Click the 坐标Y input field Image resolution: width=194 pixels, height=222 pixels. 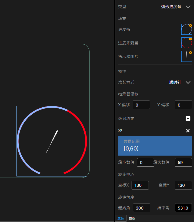pyautogui.click(x=183, y=185)
